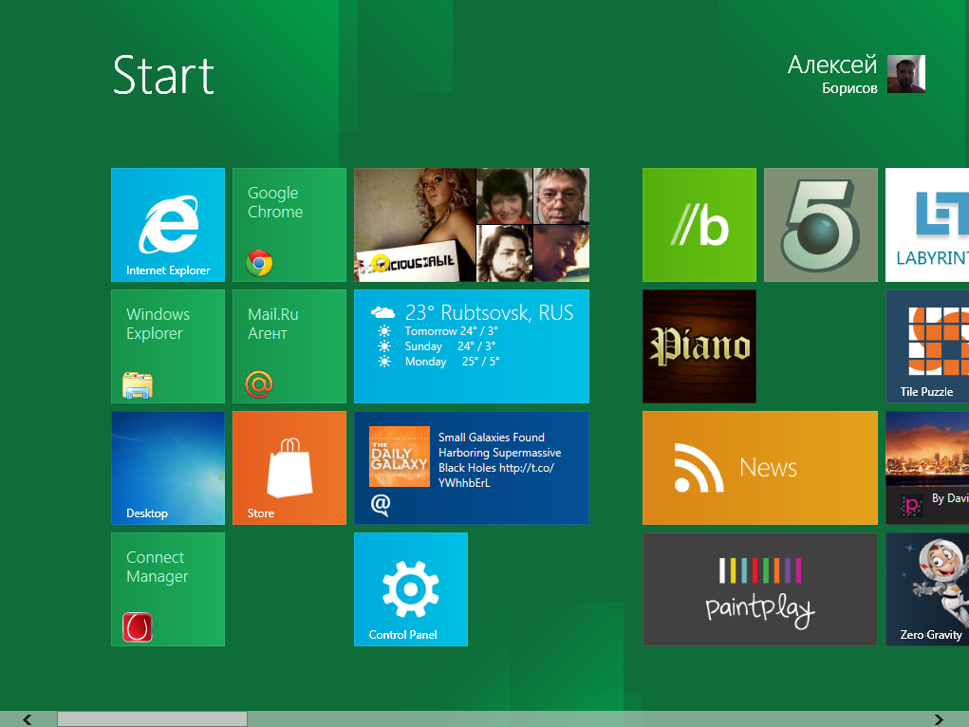Click the right scroll arrow of scrollbar
969x727 pixels.
coord(939,719)
